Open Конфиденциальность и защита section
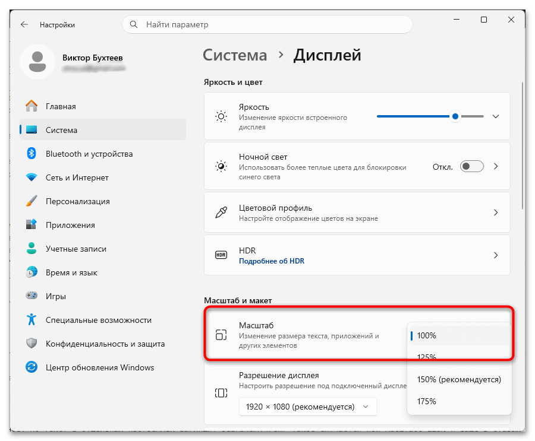 pos(103,344)
